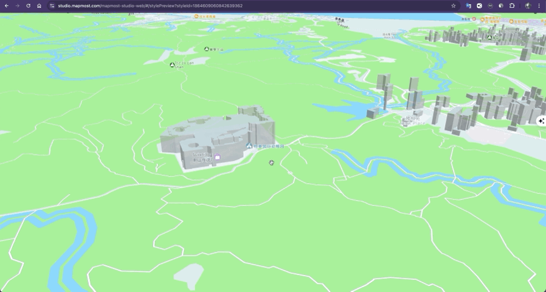Image resolution: width=546 pixels, height=292 pixels.
Task: Open the browser profile avatar
Action: pyautogui.click(x=528, y=6)
